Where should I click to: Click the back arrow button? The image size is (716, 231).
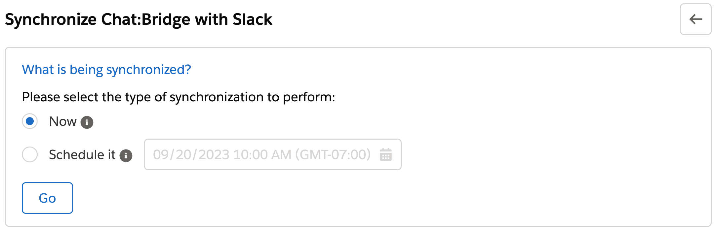695,19
